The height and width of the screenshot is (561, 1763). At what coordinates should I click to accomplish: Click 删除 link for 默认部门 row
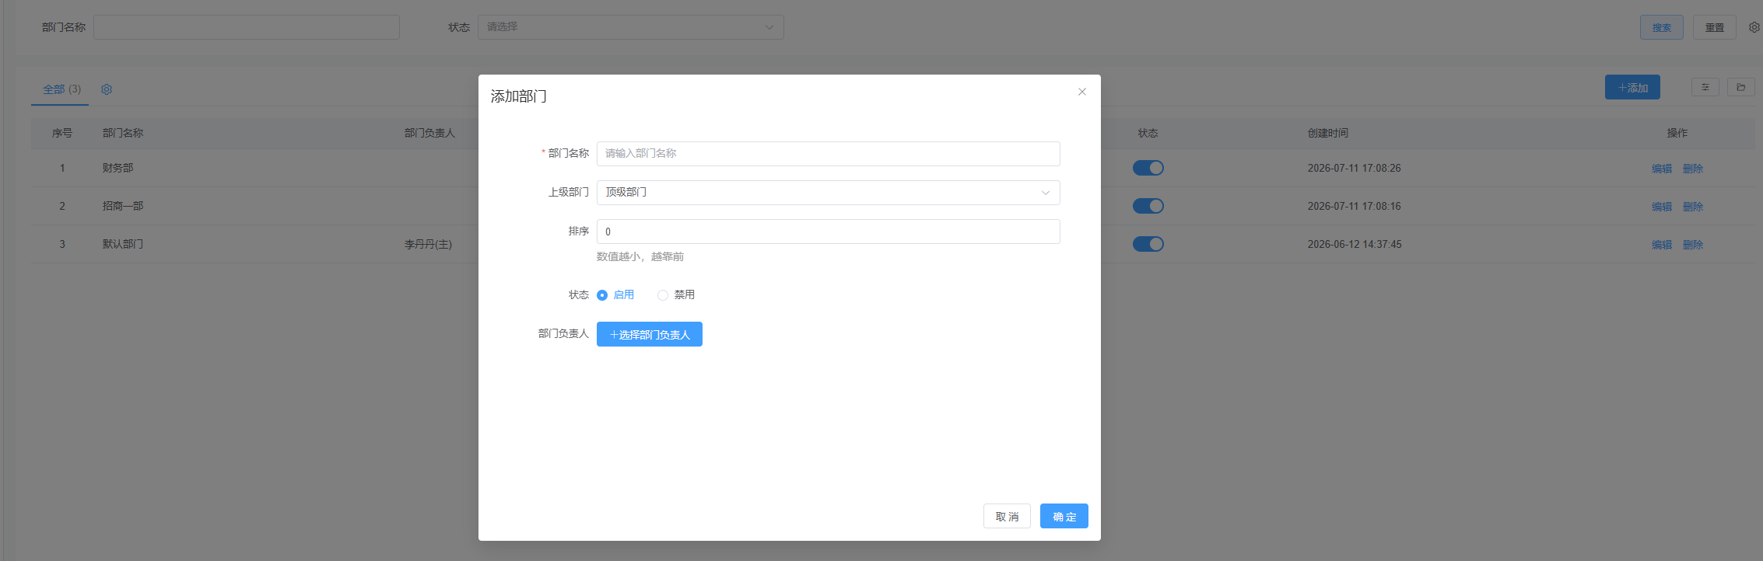(x=1693, y=245)
